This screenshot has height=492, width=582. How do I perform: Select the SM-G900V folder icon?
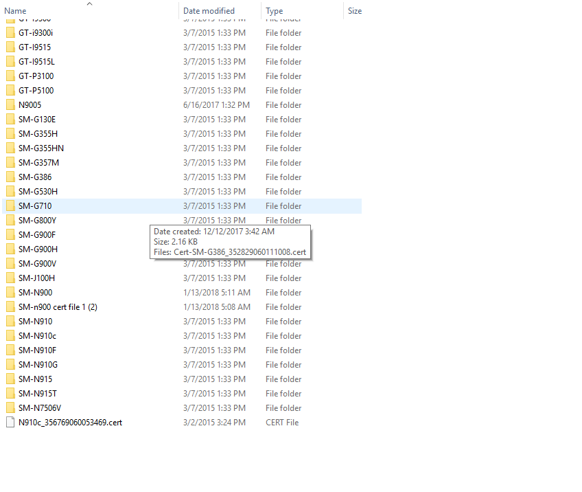pyautogui.click(x=10, y=264)
